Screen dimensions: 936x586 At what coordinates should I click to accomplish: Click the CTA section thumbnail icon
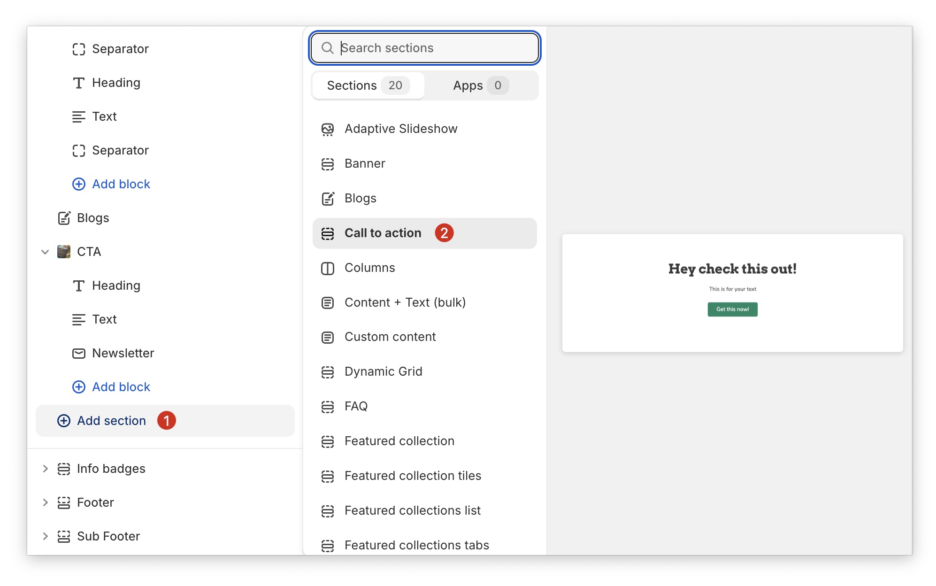coord(64,252)
